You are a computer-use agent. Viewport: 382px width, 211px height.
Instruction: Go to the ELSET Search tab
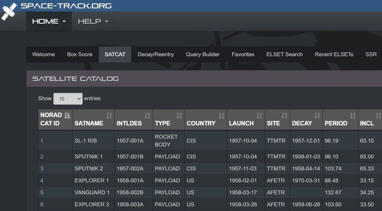(284, 54)
